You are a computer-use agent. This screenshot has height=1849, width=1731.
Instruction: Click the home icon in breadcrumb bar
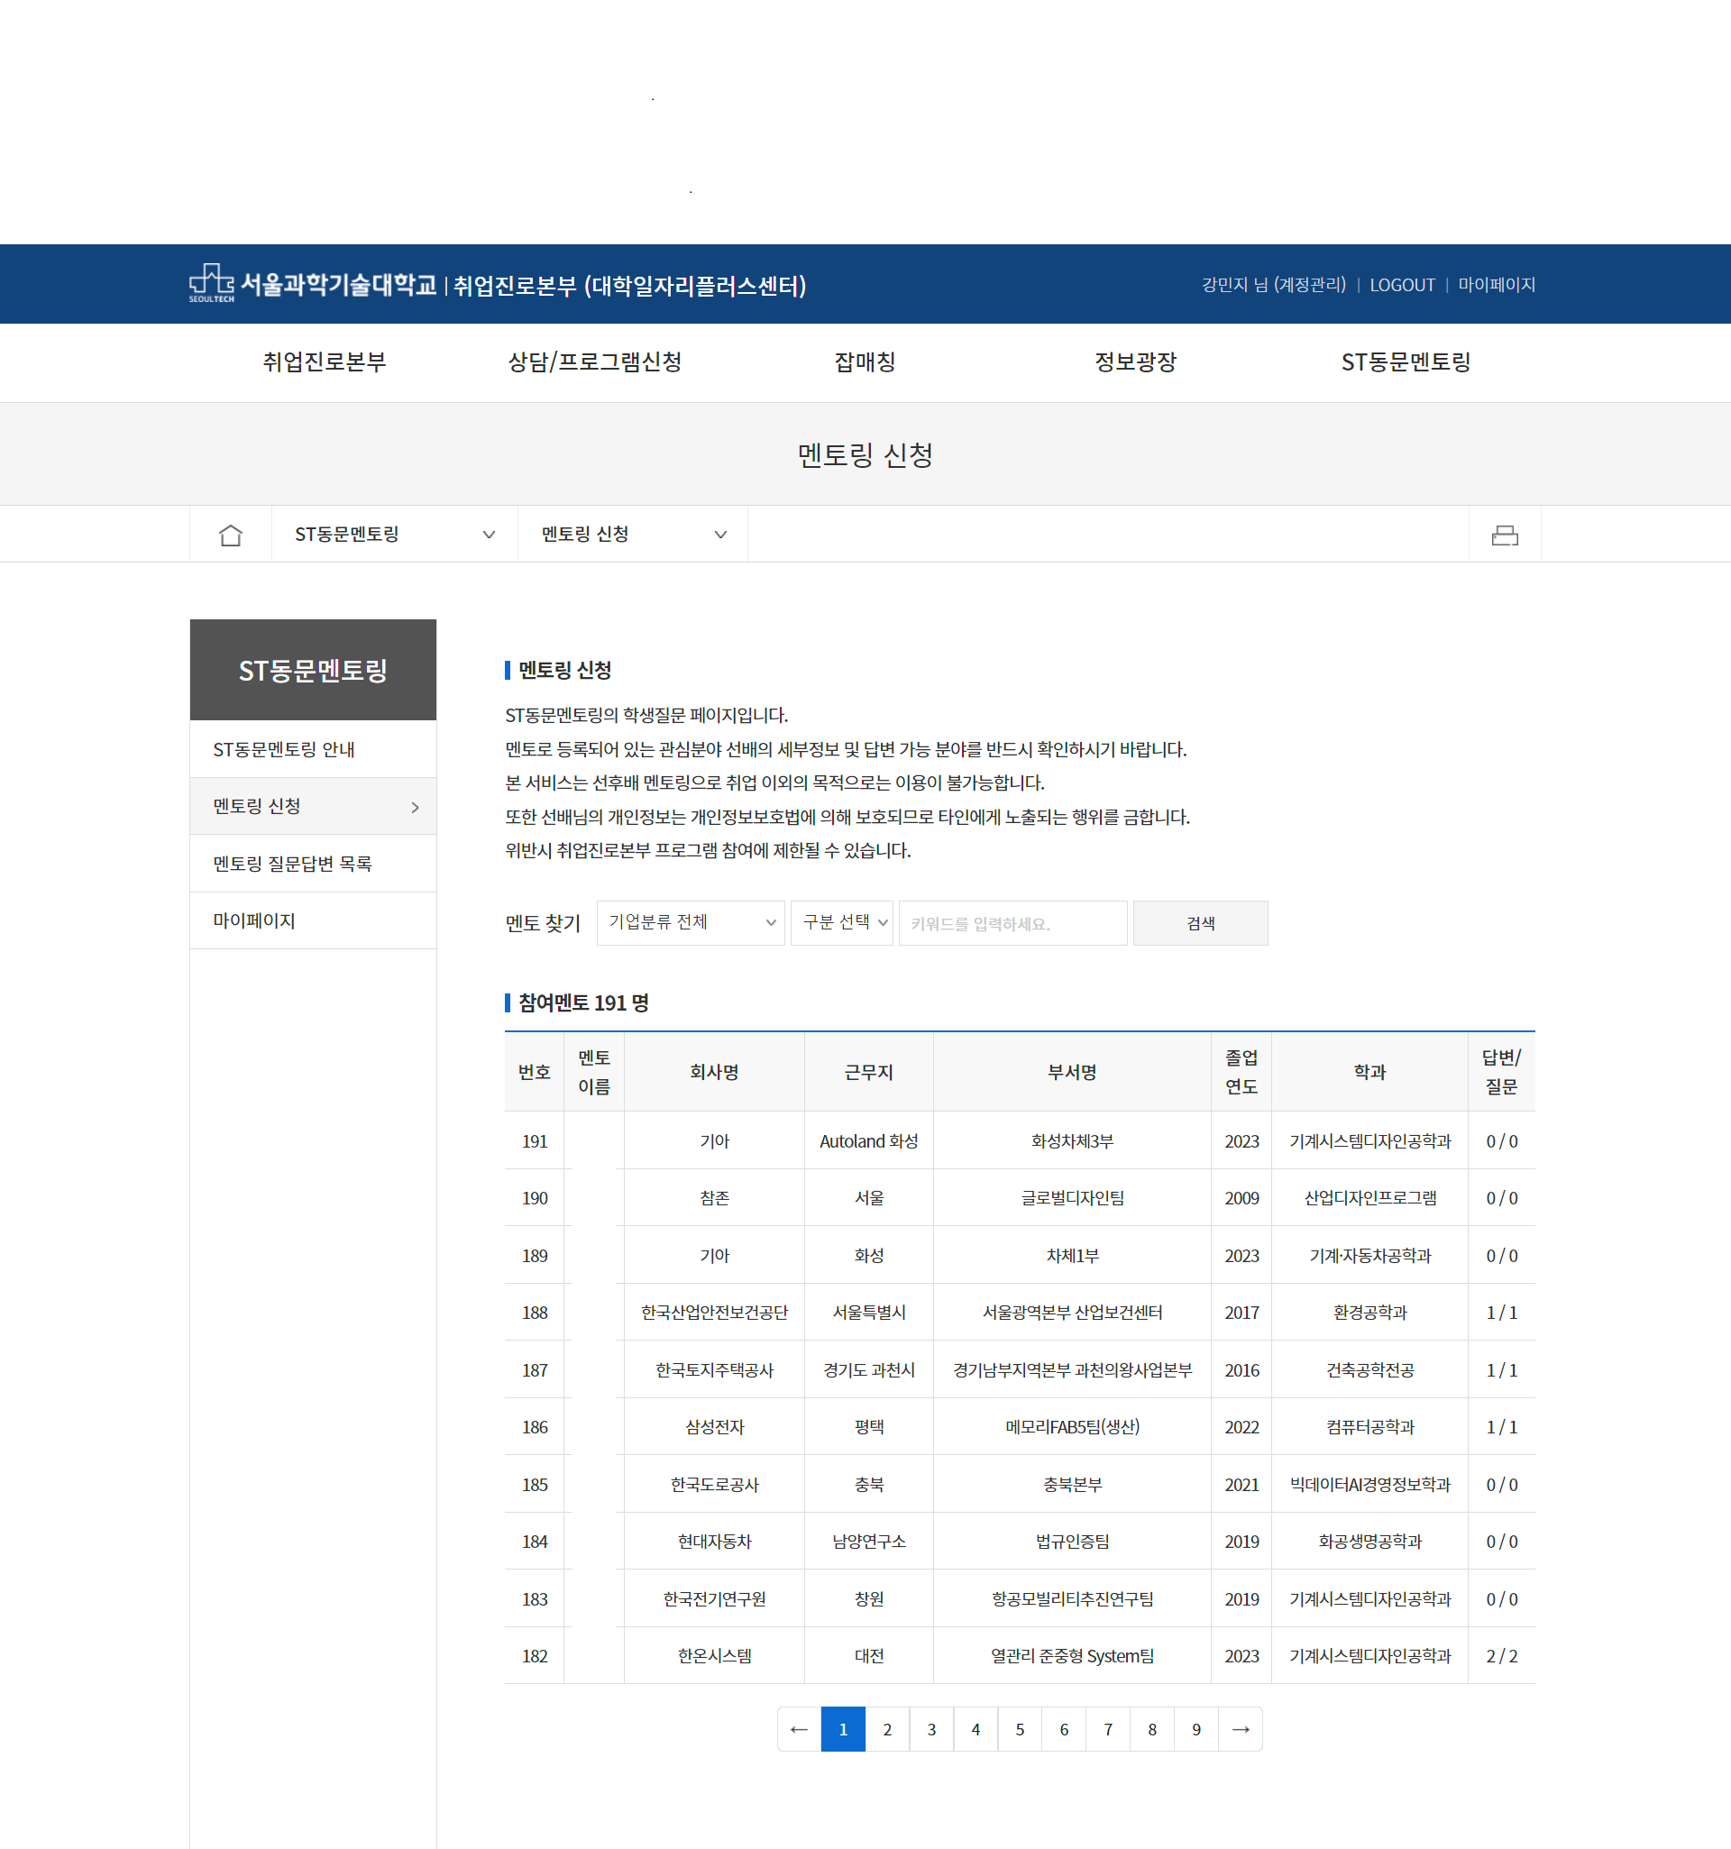click(231, 535)
